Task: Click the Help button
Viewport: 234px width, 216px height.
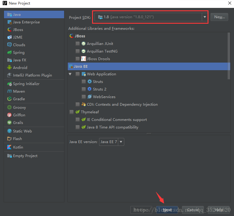Action: tap(219, 210)
